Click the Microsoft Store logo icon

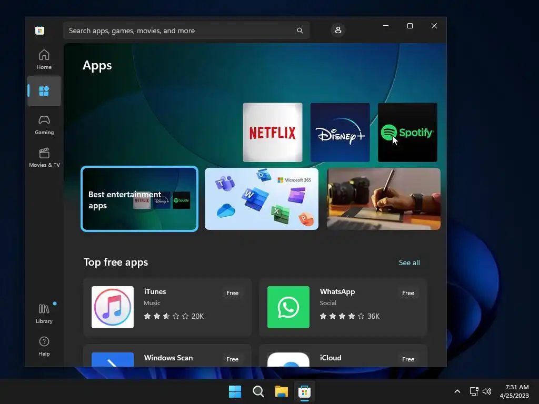(40, 30)
